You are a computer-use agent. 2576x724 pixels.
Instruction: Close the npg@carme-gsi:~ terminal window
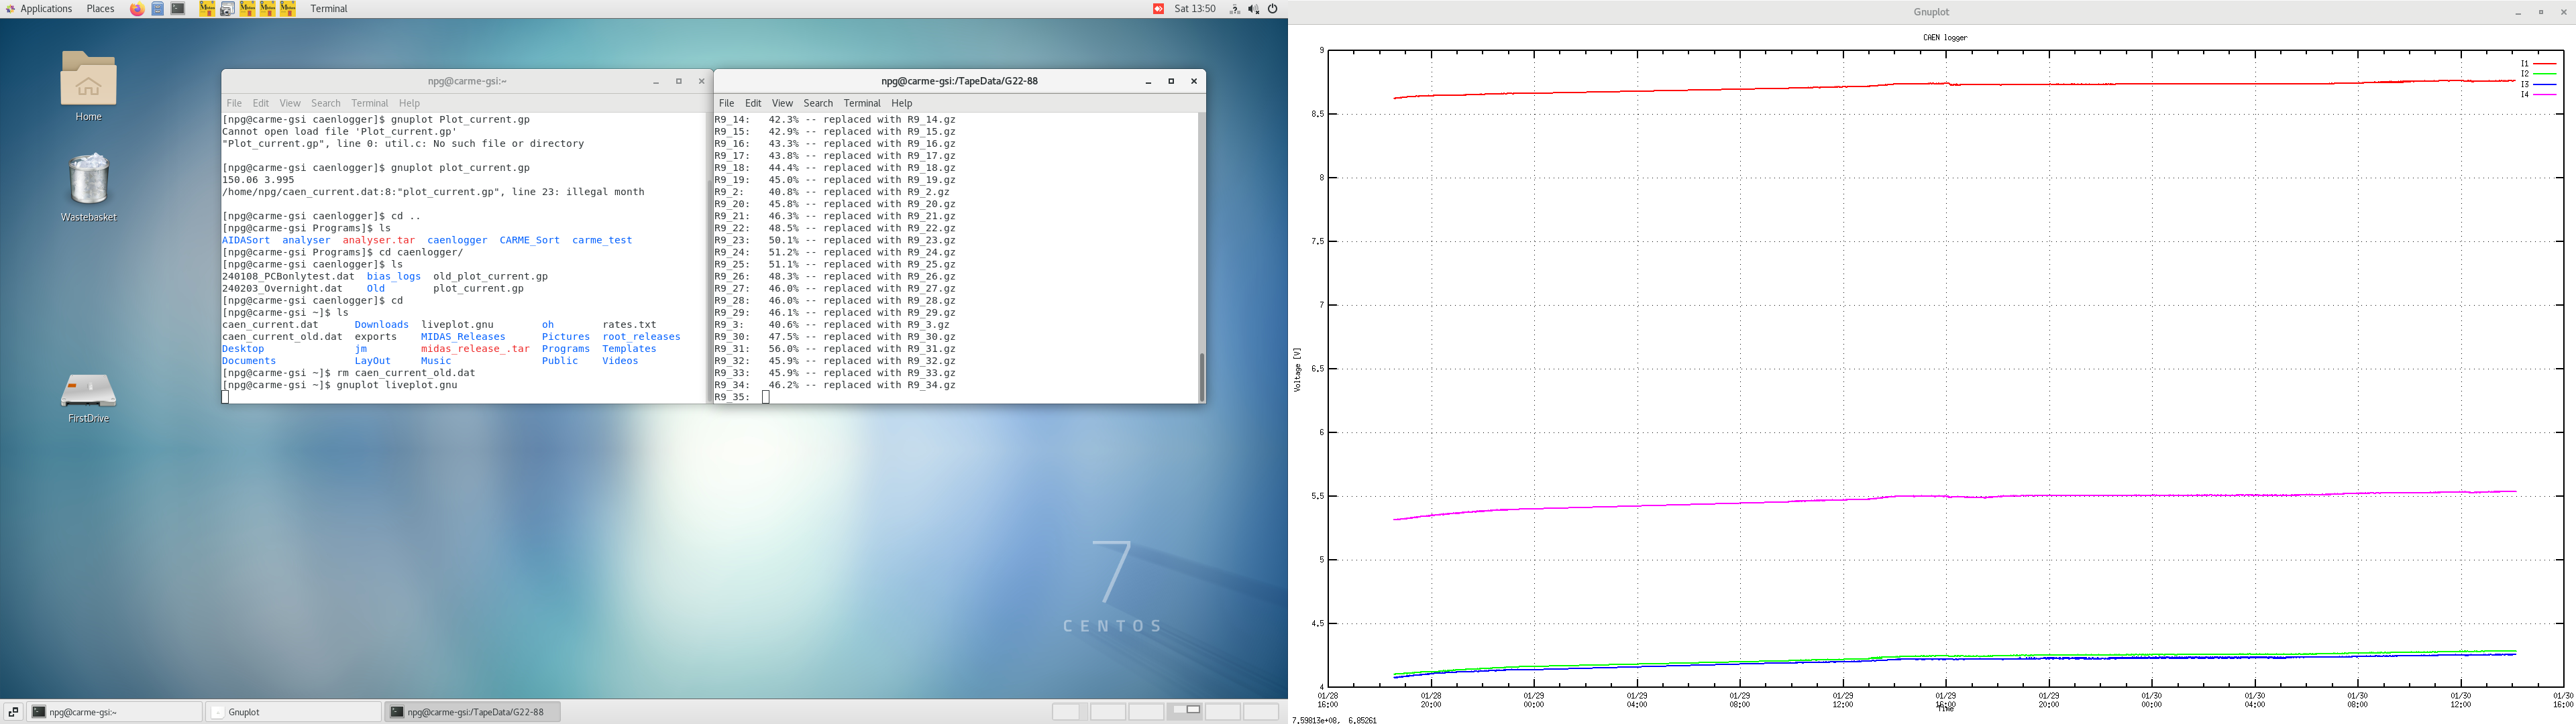[701, 82]
